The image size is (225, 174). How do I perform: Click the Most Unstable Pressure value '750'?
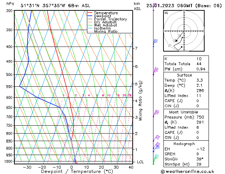point(200,117)
